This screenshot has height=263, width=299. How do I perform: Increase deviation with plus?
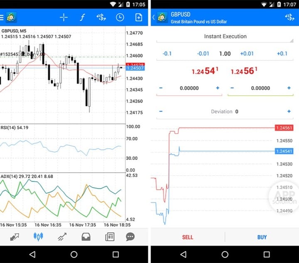click(289, 111)
